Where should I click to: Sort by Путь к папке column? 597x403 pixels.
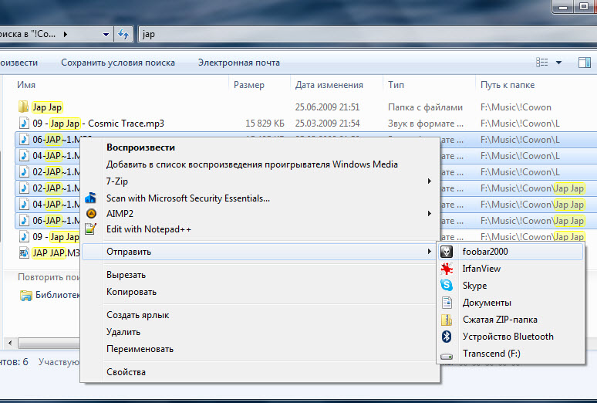508,85
